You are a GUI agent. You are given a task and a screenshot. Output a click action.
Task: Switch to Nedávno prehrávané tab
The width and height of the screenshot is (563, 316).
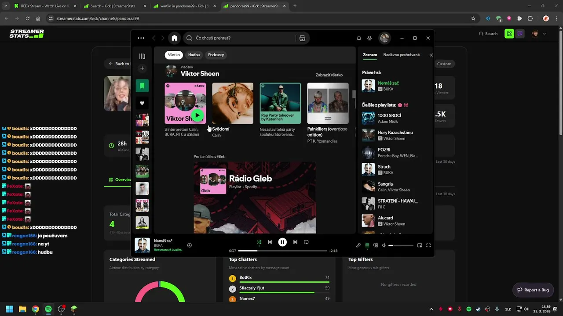(402, 55)
